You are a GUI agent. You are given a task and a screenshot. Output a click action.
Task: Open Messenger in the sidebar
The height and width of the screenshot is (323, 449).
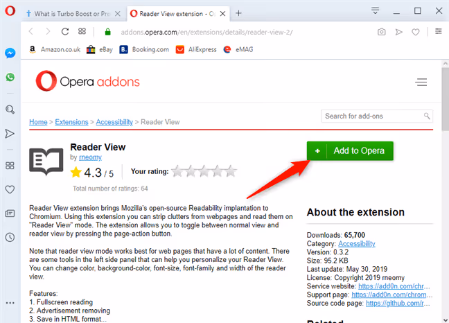[10, 53]
